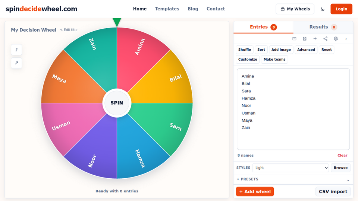Select the Amina entry in the list
This screenshot has height=201, width=358.
point(248,76)
